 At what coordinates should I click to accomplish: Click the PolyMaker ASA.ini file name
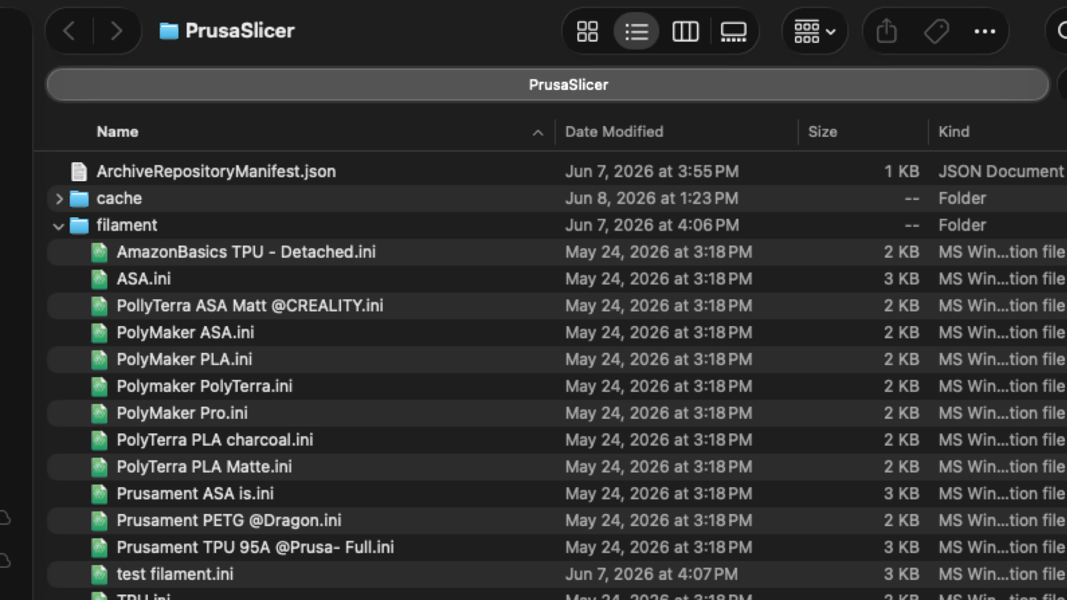[185, 333]
